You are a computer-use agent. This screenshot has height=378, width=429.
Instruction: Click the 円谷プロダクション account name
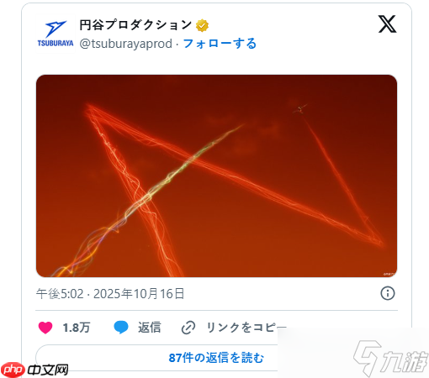click(x=135, y=25)
